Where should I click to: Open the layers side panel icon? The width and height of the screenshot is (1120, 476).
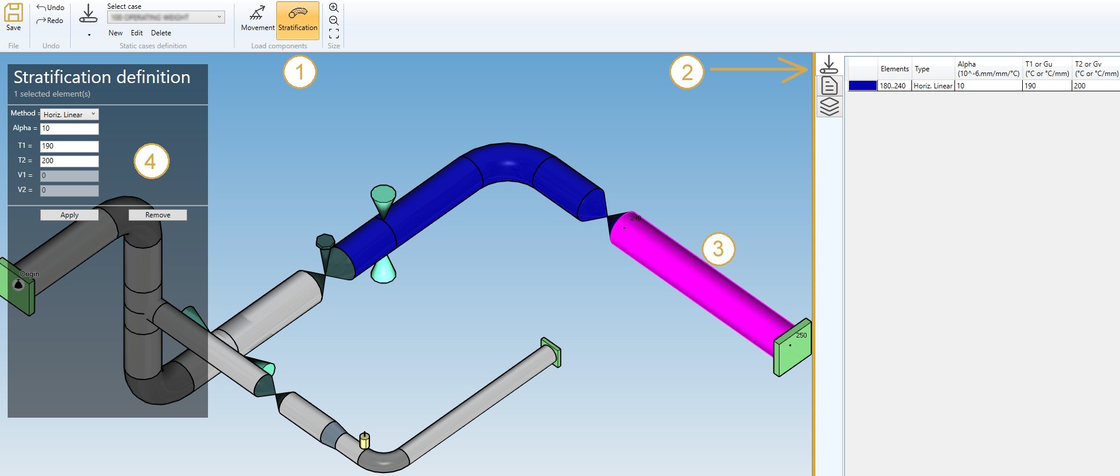829,107
